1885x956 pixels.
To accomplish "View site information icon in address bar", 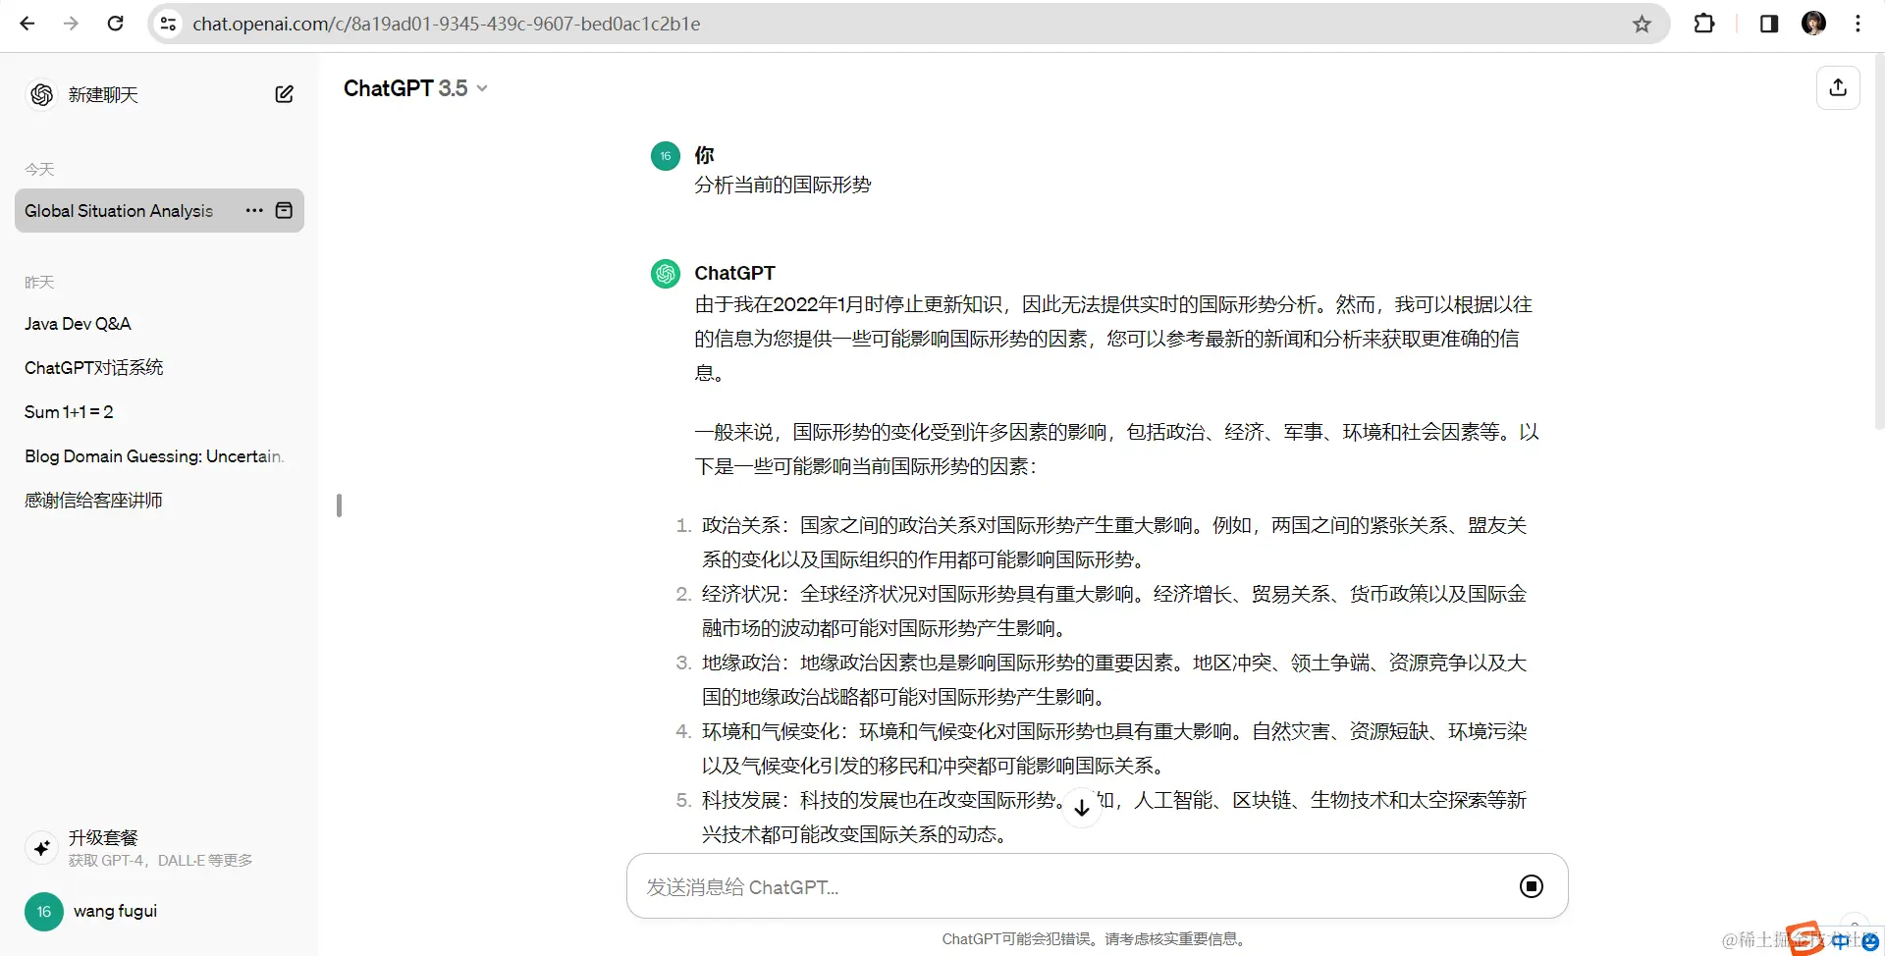I will coord(168,24).
